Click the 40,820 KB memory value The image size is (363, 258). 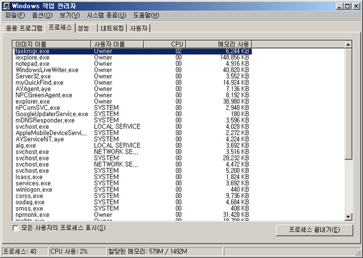pos(236,70)
